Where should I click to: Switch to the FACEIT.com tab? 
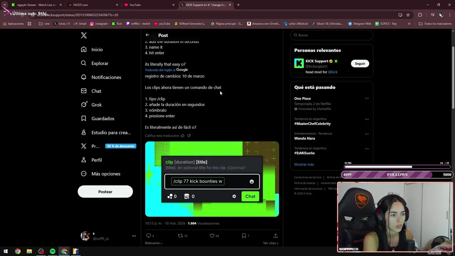(x=93, y=5)
